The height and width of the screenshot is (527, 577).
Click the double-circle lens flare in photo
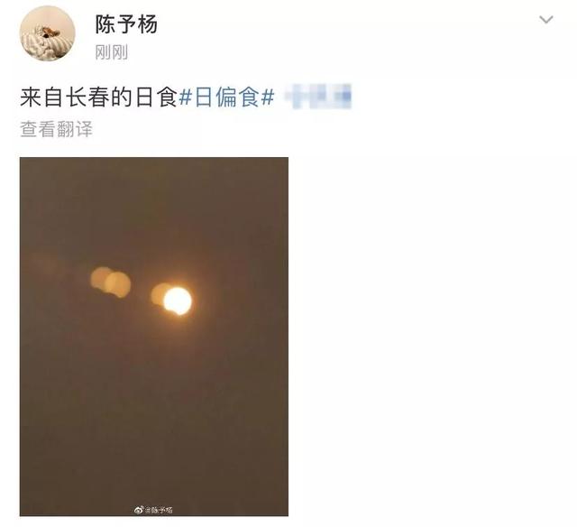[x=110, y=282]
